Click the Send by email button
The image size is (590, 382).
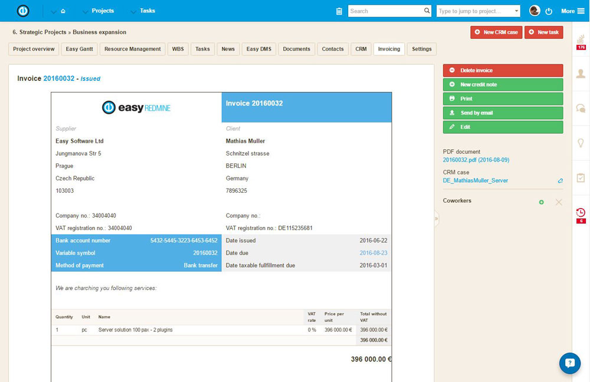[x=503, y=113]
